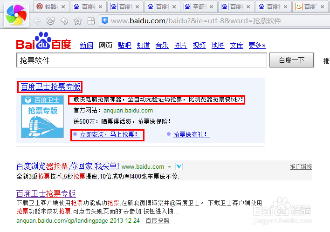The width and height of the screenshot is (330, 232).
Task: Bookmark page with the star icon
Action: 78,21
